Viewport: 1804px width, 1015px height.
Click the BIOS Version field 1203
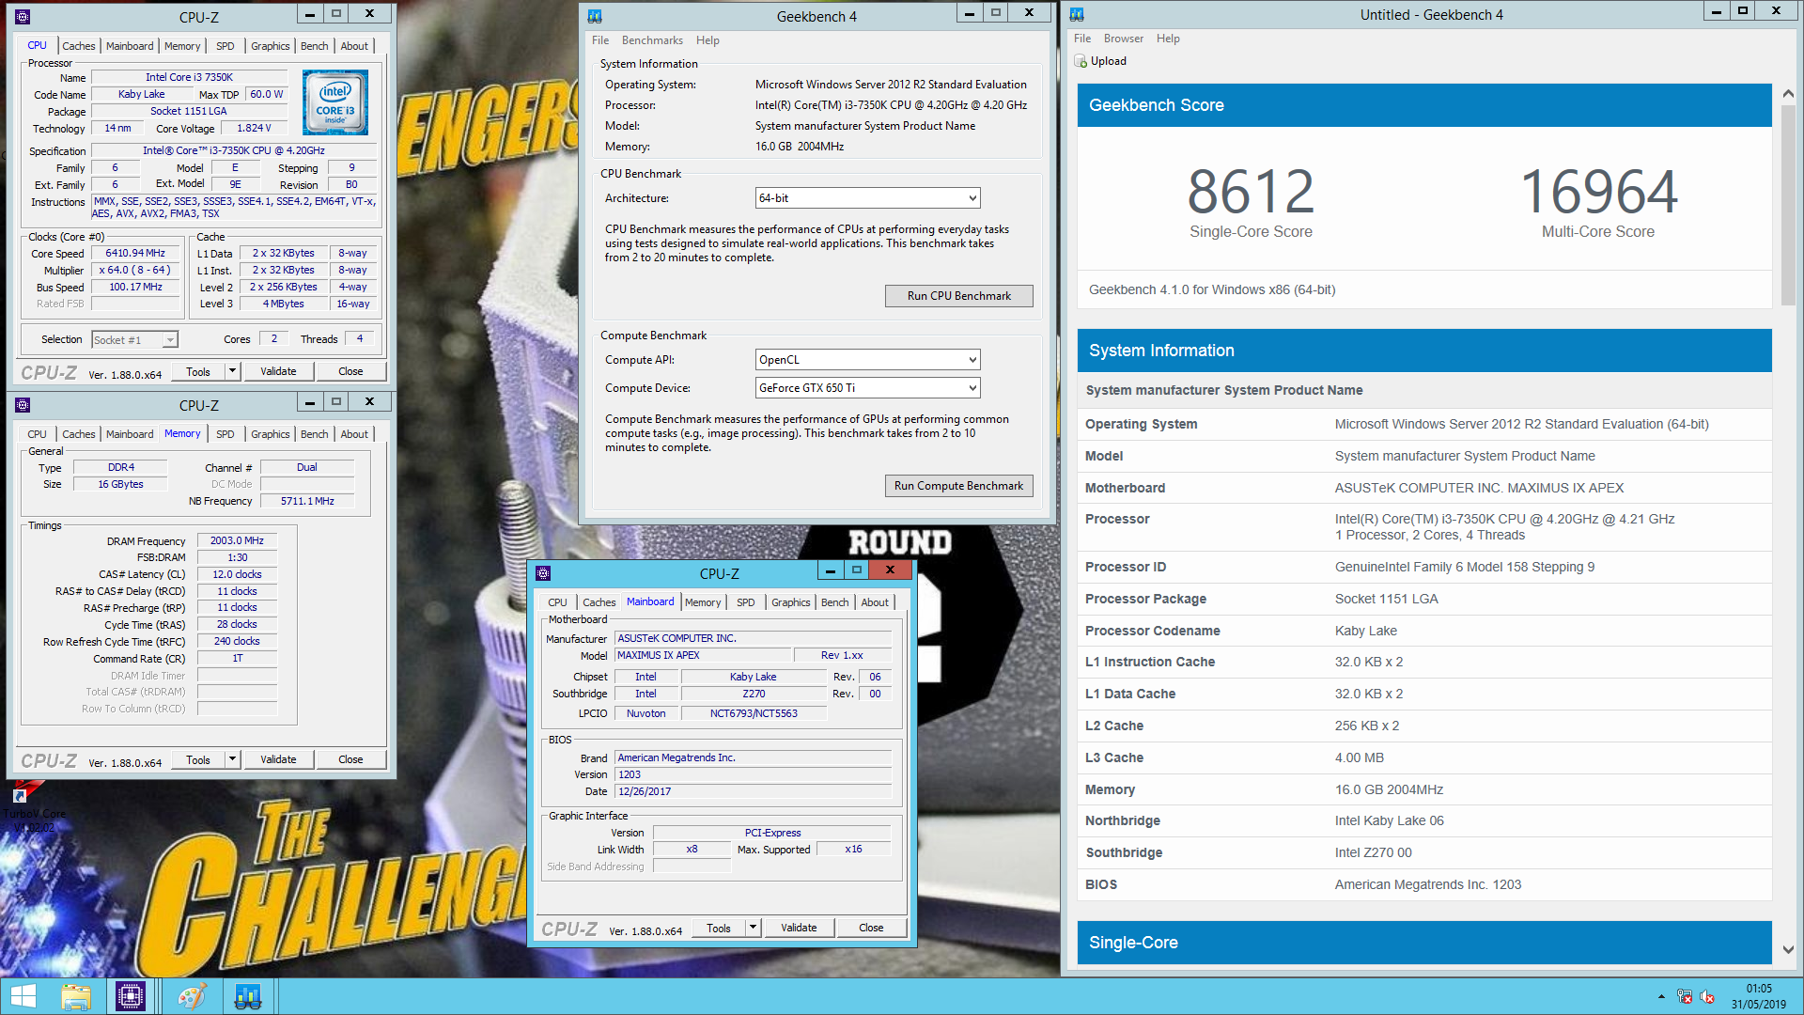(753, 774)
